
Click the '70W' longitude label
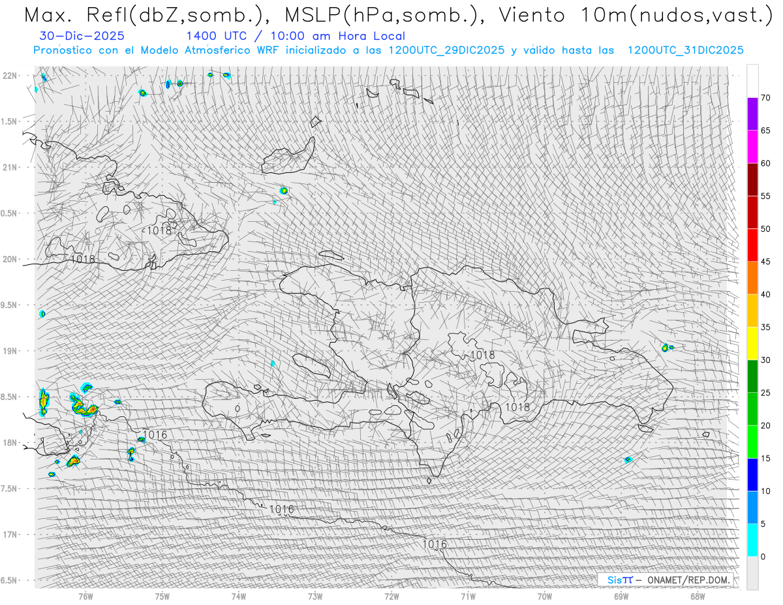(545, 596)
